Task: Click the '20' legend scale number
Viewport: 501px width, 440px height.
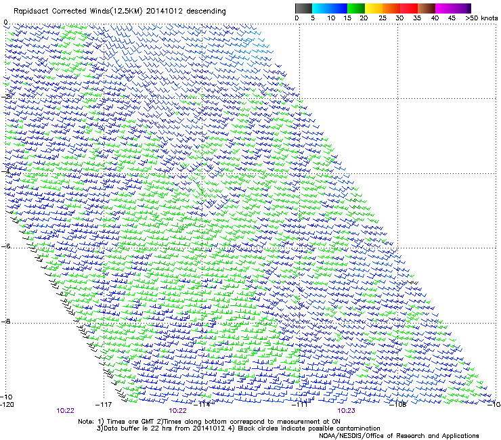Action: tap(364, 18)
